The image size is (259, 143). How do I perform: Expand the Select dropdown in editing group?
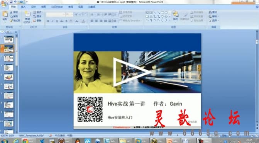pos(218,20)
